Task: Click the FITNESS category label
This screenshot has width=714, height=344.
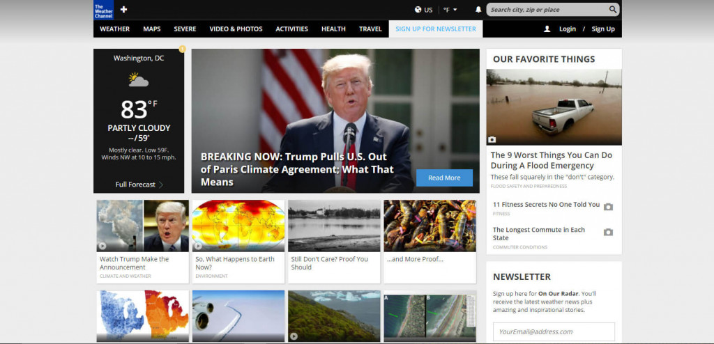Action: point(501,214)
